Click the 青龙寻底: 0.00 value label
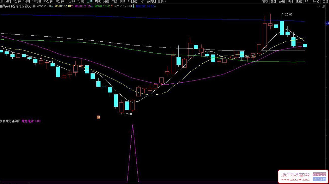The height and width of the screenshot is (184, 329). point(31,121)
